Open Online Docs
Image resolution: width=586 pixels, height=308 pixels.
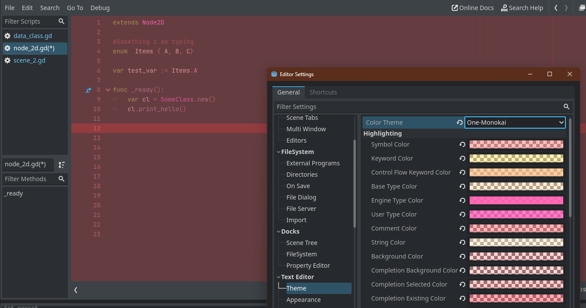473,7
